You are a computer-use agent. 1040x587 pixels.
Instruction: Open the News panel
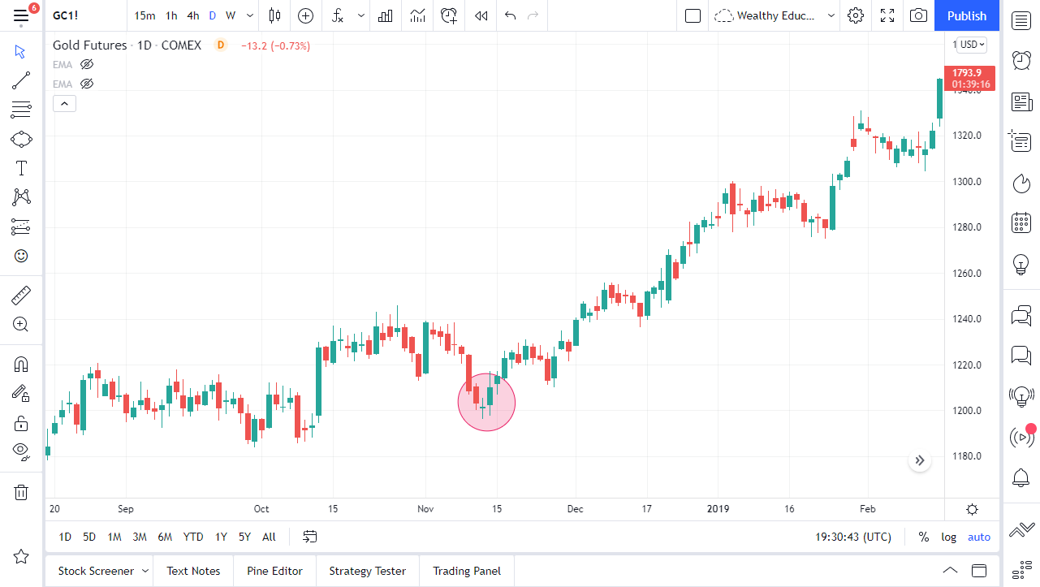[x=1021, y=101]
